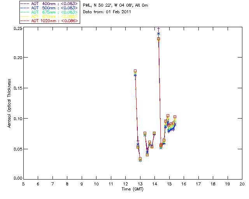Select the lowest red data point at hour 13
249x199 pixels.
[140, 159]
